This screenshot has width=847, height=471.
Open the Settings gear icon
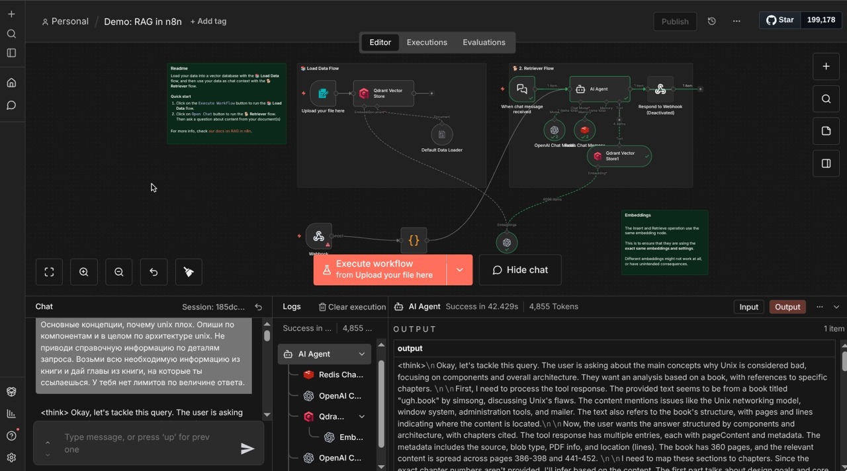click(x=11, y=457)
